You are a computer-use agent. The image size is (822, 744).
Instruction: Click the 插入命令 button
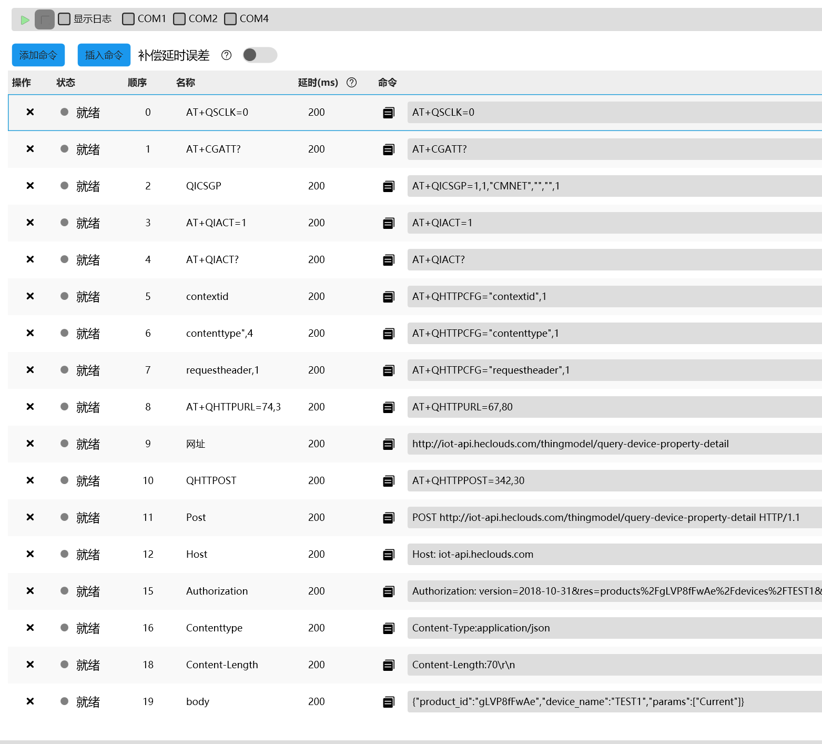pyautogui.click(x=104, y=55)
